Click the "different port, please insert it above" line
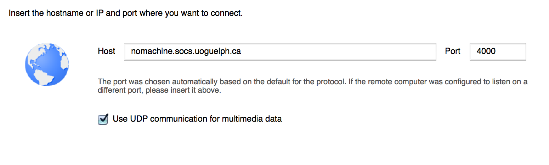 [159, 90]
